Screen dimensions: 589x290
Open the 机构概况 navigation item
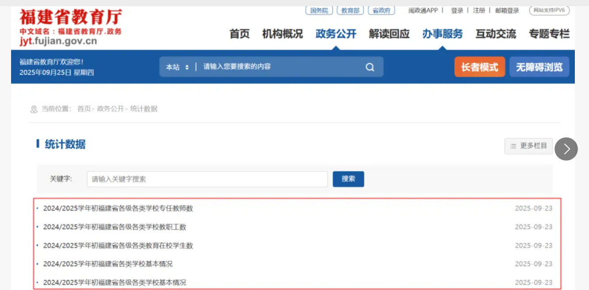(x=283, y=34)
